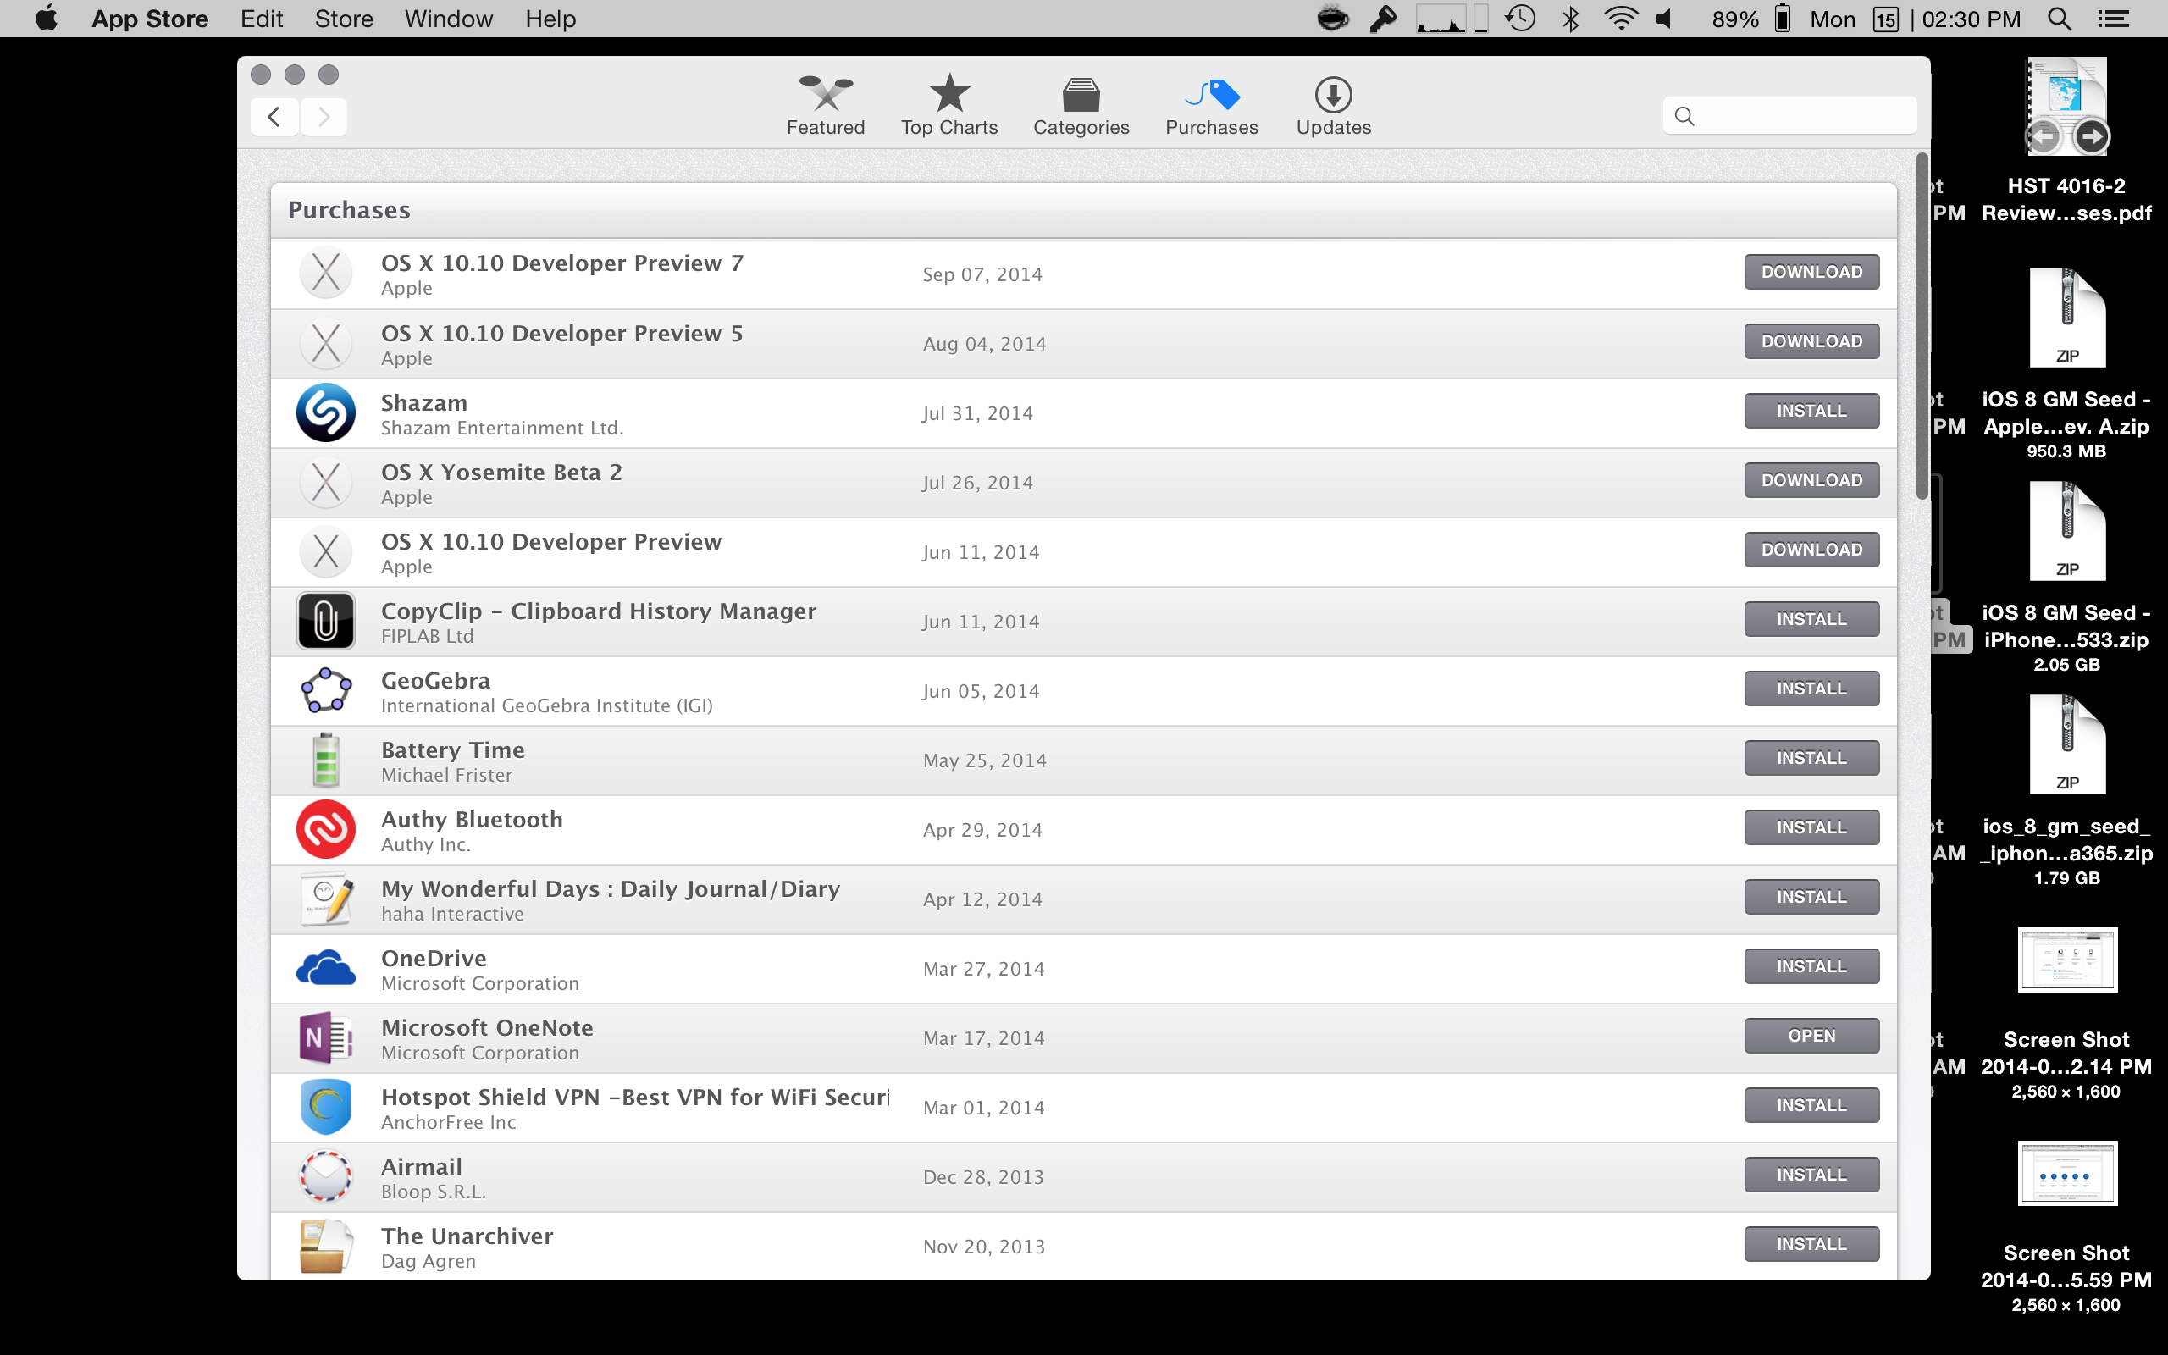
Task: Click the OneDrive cloud icon
Action: coord(325,969)
